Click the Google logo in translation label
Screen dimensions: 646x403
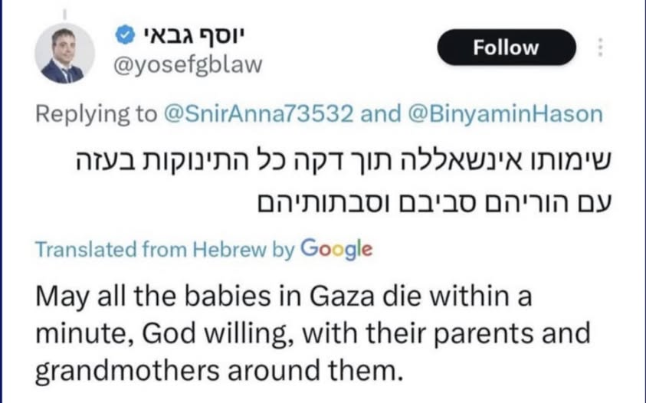tap(336, 248)
